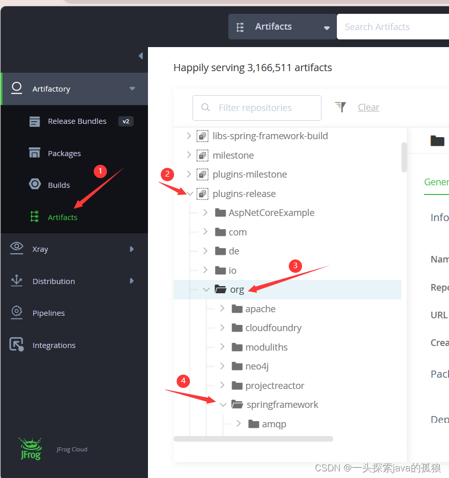The image size is (449, 478).
Task: Click the filter funnel icon beside Clear
Action: pos(340,106)
